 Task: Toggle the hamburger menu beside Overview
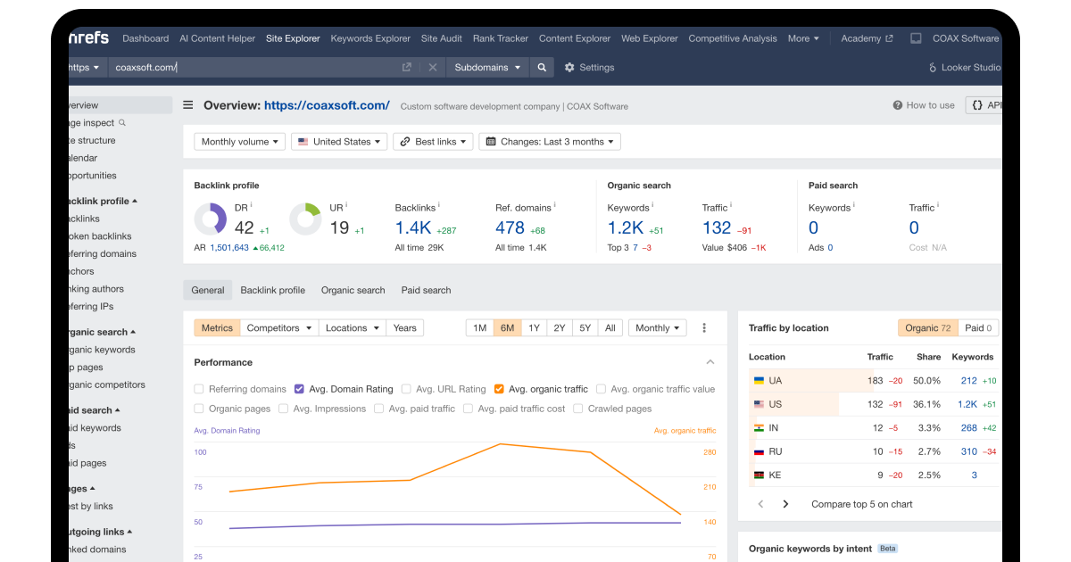tap(188, 105)
